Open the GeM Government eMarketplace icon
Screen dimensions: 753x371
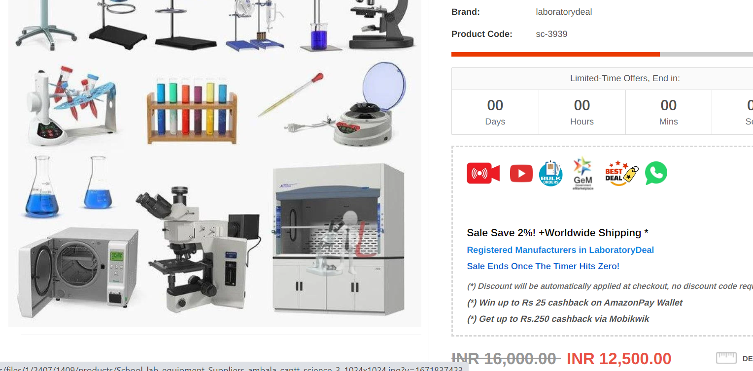(x=583, y=174)
